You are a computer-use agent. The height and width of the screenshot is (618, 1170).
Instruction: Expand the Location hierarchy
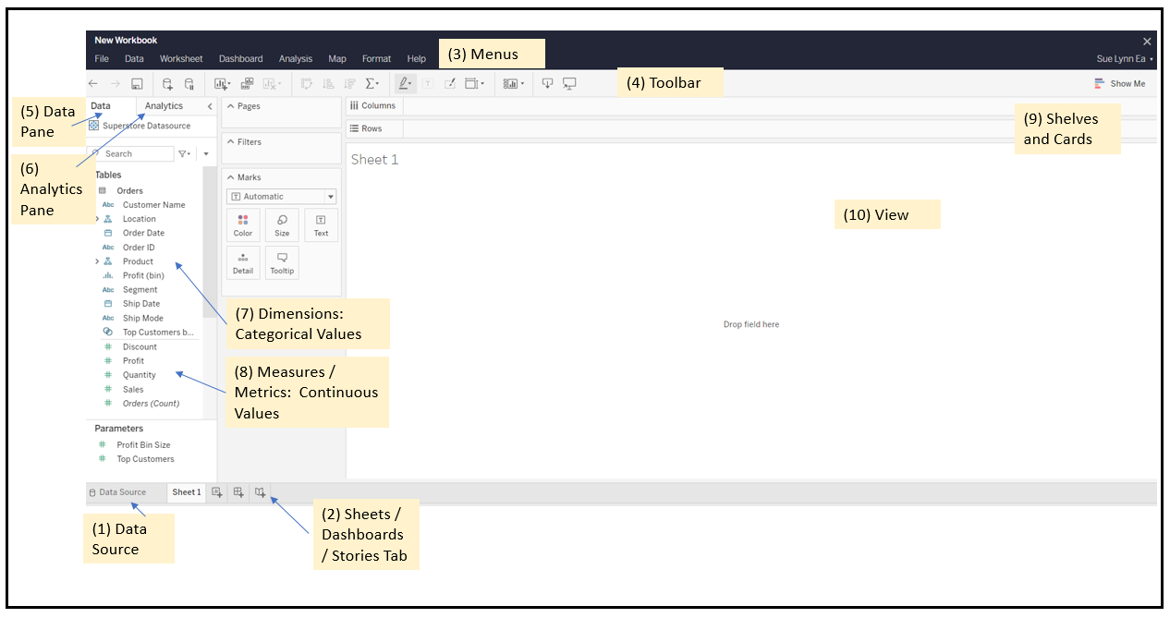click(x=97, y=219)
